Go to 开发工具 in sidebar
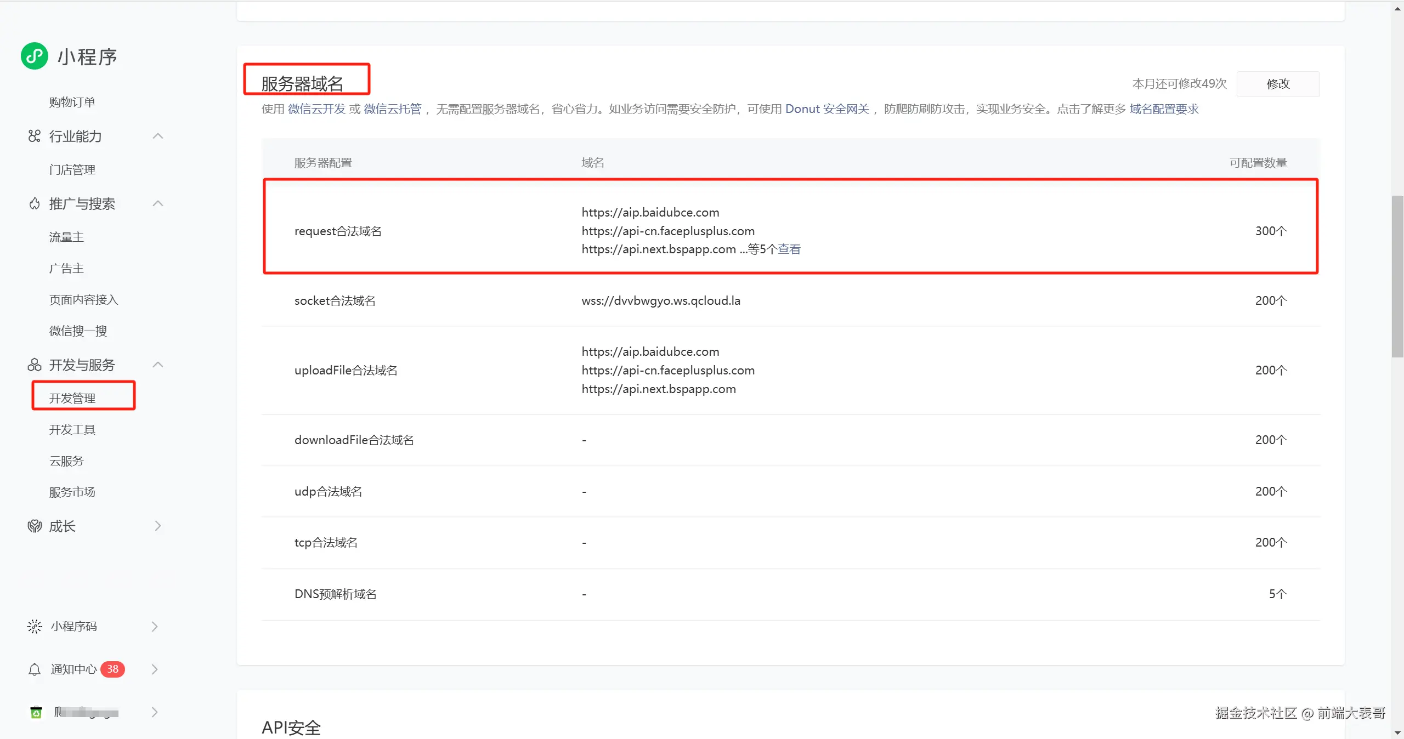1404x739 pixels. click(x=72, y=429)
